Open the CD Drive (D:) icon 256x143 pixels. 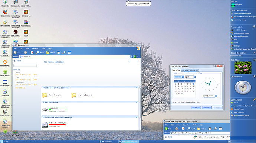(45, 125)
